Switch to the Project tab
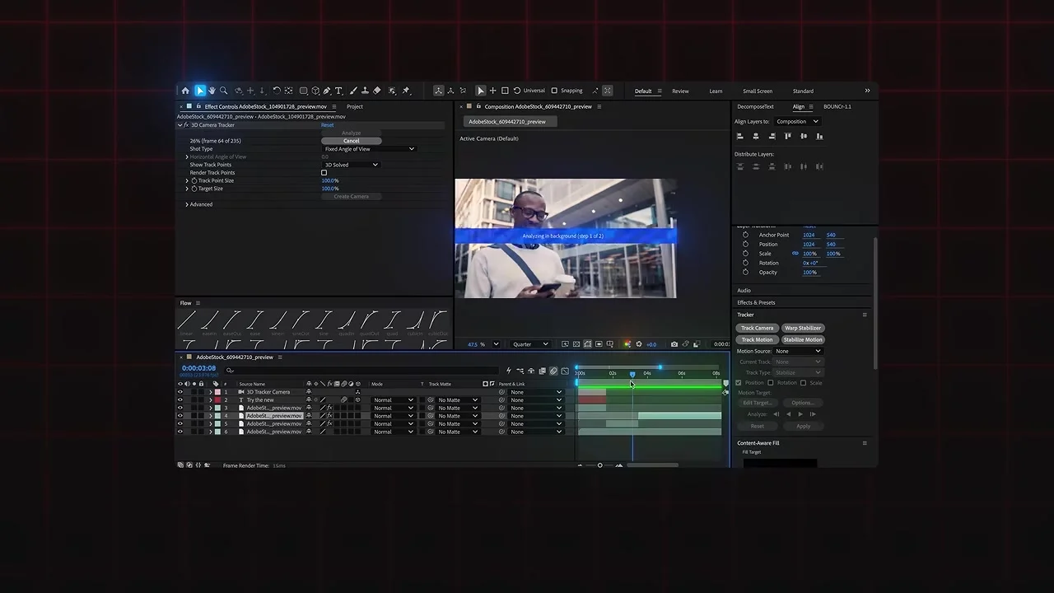 tap(355, 106)
